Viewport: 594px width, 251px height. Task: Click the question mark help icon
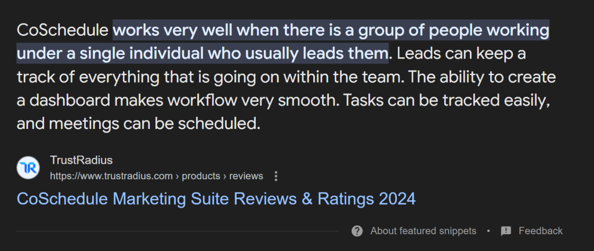357,231
